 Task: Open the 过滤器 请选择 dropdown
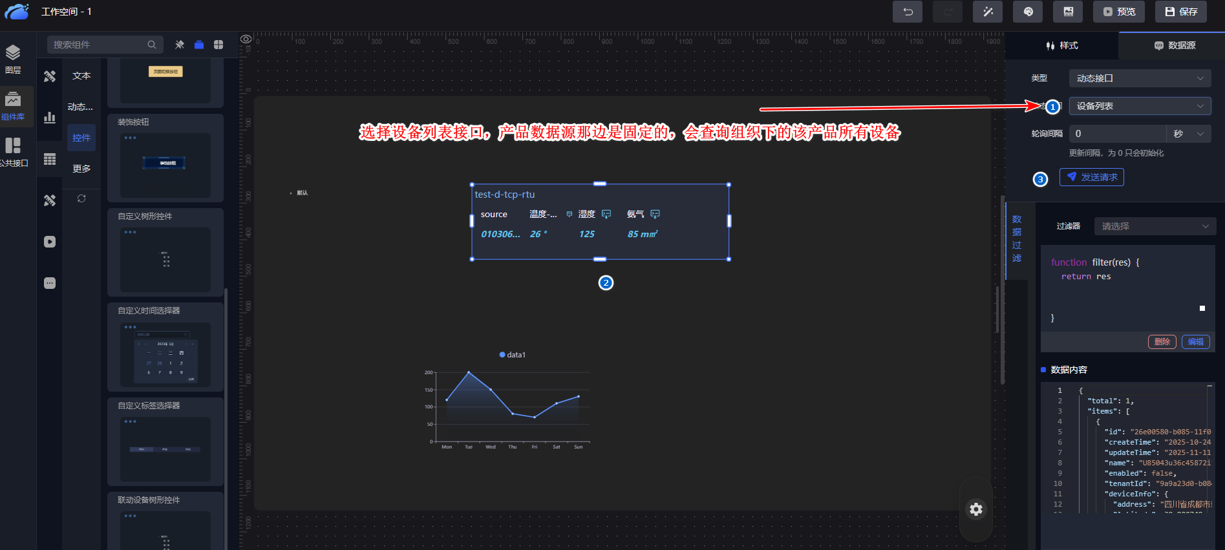point(1155,226)
